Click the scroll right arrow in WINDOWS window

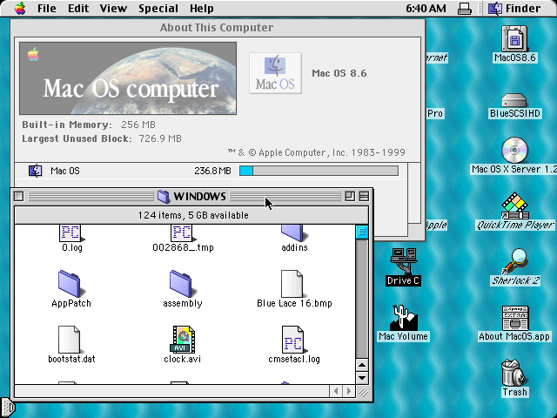(349, 391)
